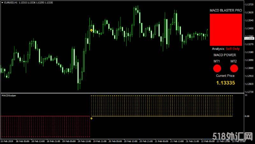This screenshot has width=255, height=144.
Task: Click the 0.00 level on the indicator scale
Action: pyautogui.click(x=247, y=116)
